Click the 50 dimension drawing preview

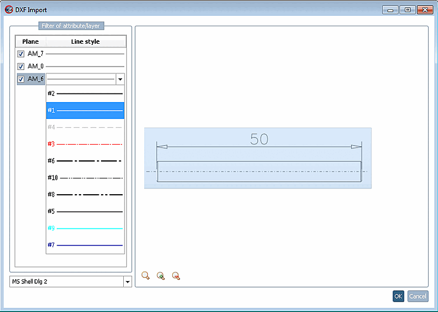(258, 158)
